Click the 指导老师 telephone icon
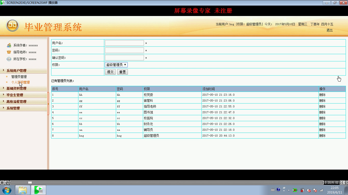This screenshot has width=348, height=195. [9, 52]
